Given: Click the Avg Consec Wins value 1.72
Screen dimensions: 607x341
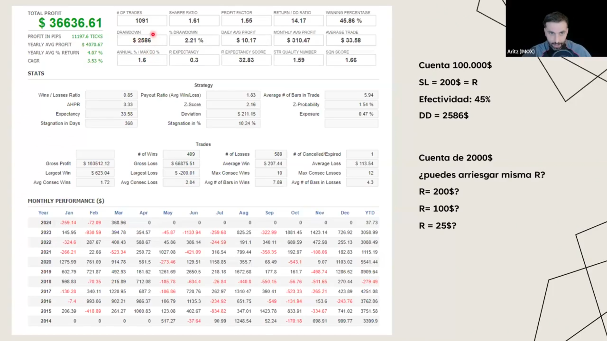Looking at the screenshot, I should point(95,182).
